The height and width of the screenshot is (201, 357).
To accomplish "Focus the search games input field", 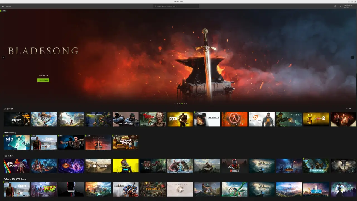I will (176, 6).
